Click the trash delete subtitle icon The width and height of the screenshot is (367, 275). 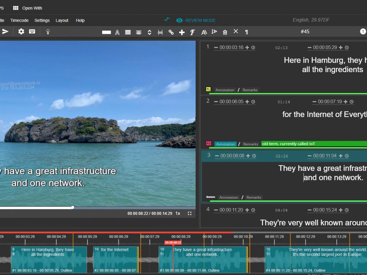click(x=225, y=32)
